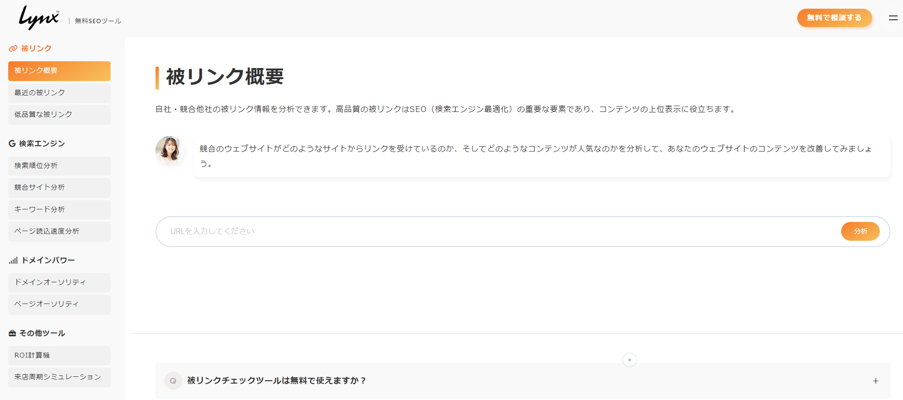
Task: Open 最近の被リンク menu item
Action: point(59,93)
